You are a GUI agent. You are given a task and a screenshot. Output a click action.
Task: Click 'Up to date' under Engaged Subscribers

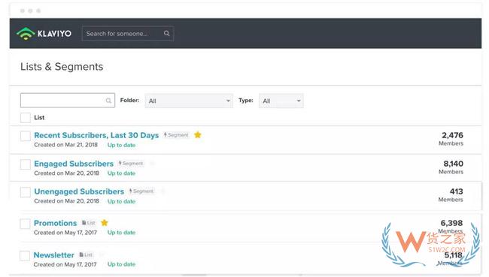[121, 173]
